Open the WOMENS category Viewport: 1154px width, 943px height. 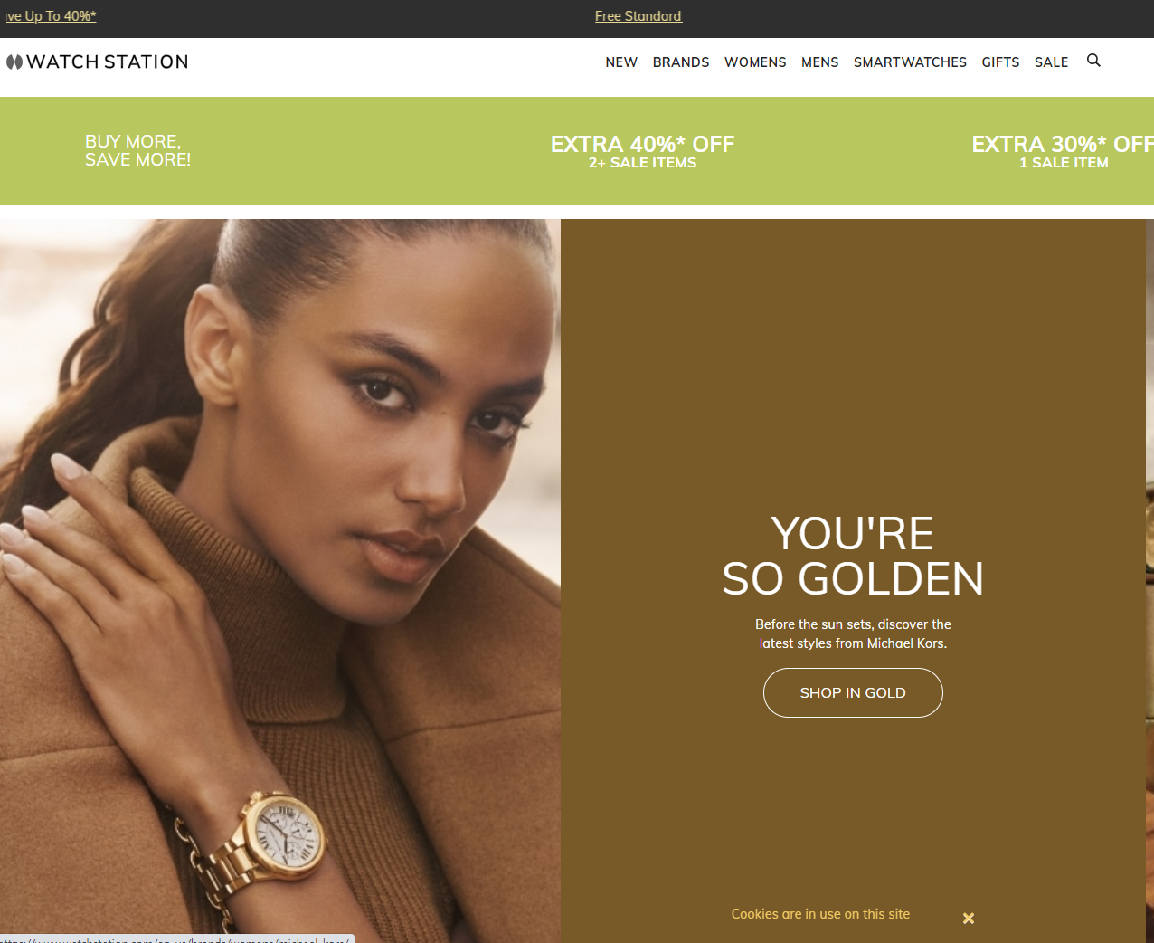click(755, 62)
